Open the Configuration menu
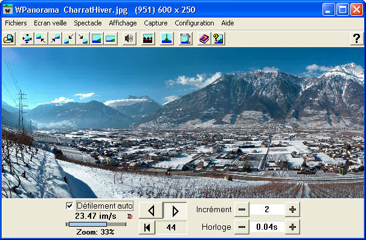Image resolution: width=366 pixels, height=240 pixels. pyautogui.click(x=194, y=23)
